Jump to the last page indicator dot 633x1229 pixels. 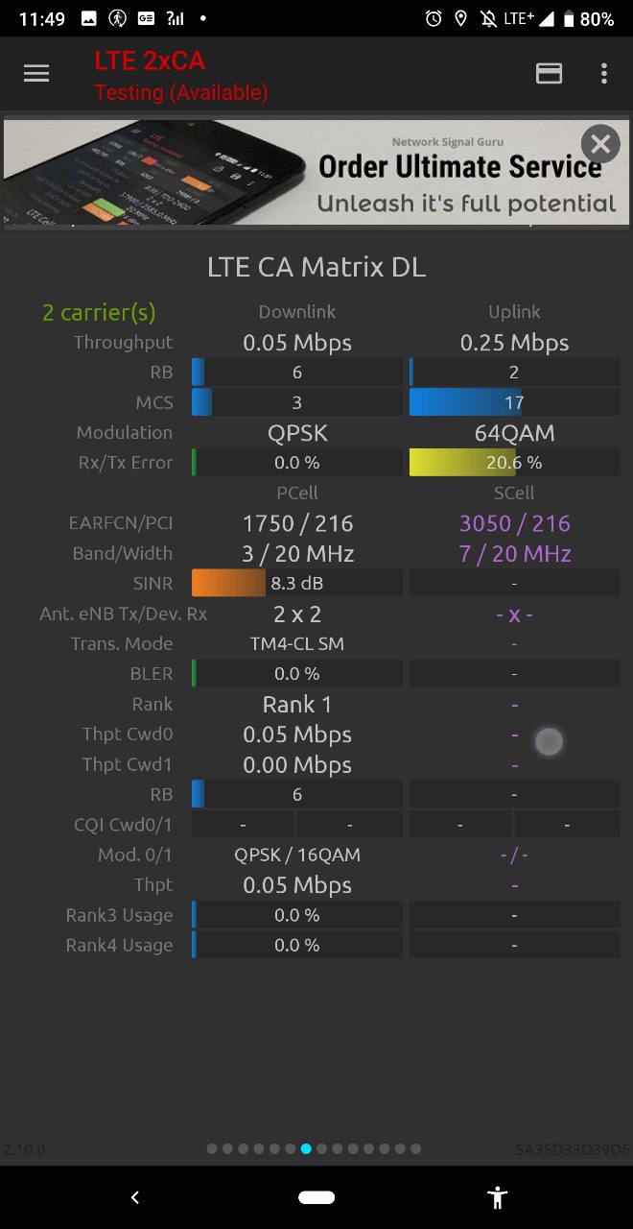click(415, 1148)
